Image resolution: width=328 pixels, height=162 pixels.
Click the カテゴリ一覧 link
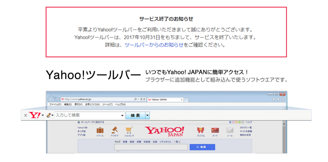[x=246, y=128]
